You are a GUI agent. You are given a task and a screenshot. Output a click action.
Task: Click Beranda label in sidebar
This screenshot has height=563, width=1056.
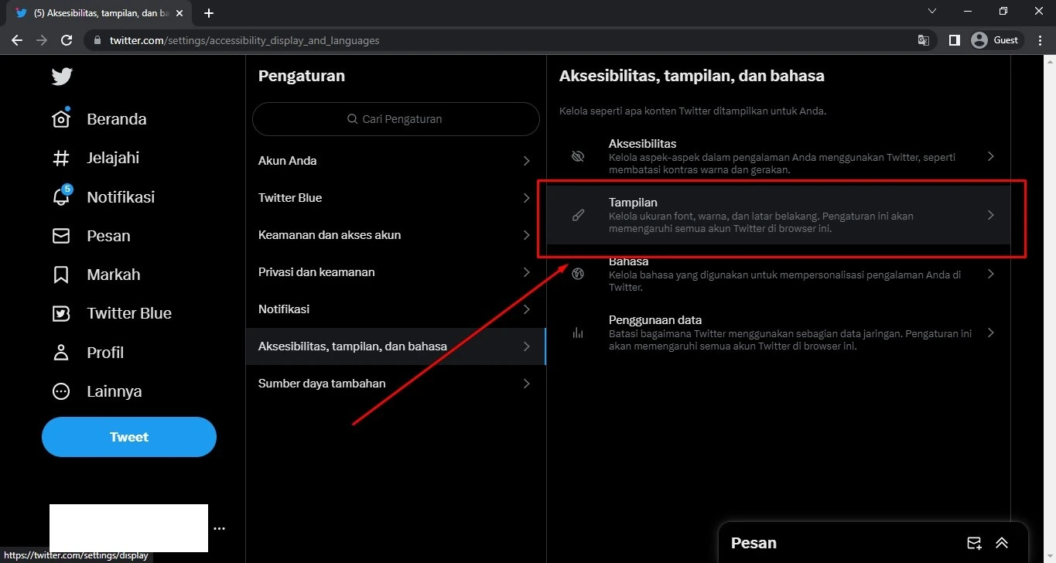point(117,119)
